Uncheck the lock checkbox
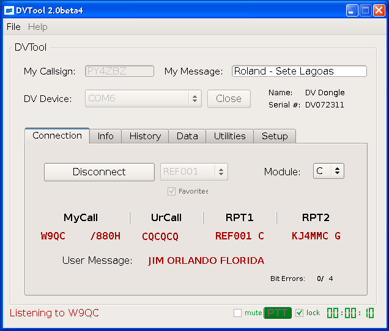The height and width of the screenshot is (331, 389). 300,313
